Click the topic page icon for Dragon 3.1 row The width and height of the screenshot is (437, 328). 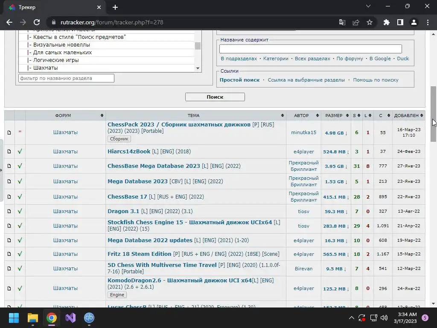tap(9, 211)
